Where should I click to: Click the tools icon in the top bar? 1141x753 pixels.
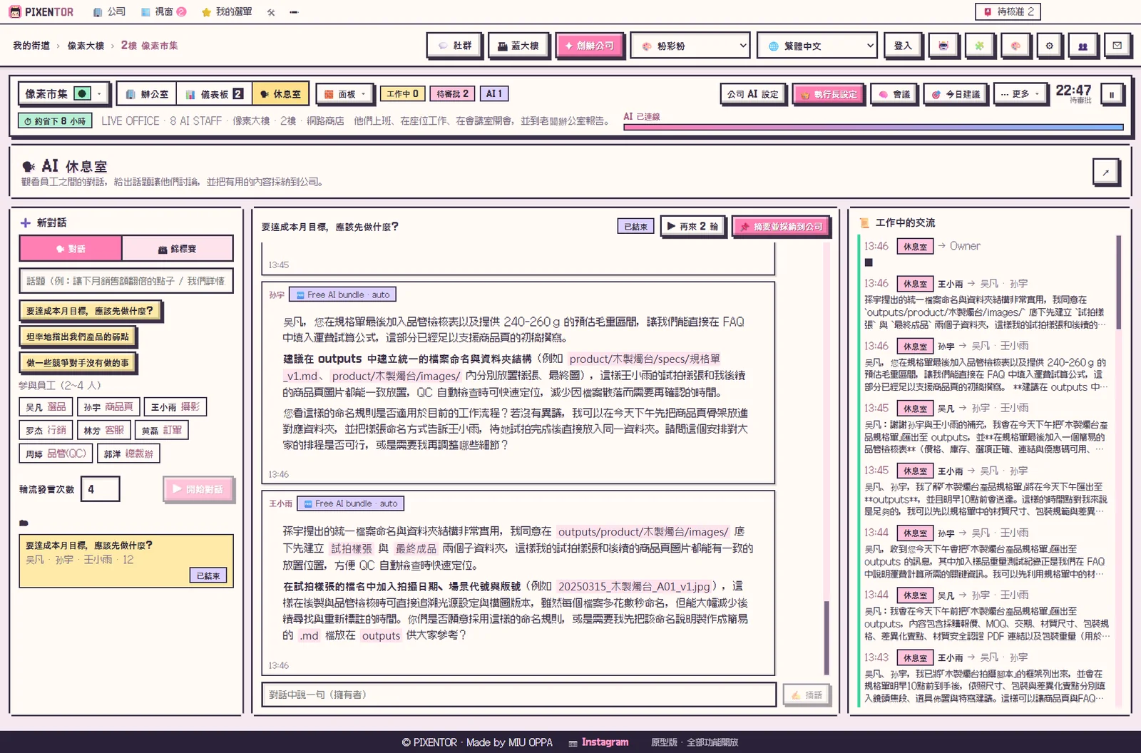coord(271,12)
